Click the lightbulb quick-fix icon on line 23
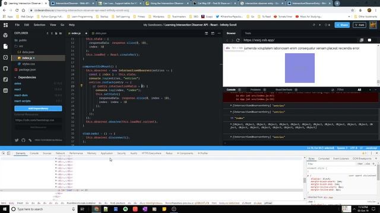The image size is (380, 213). coord(81,86)
